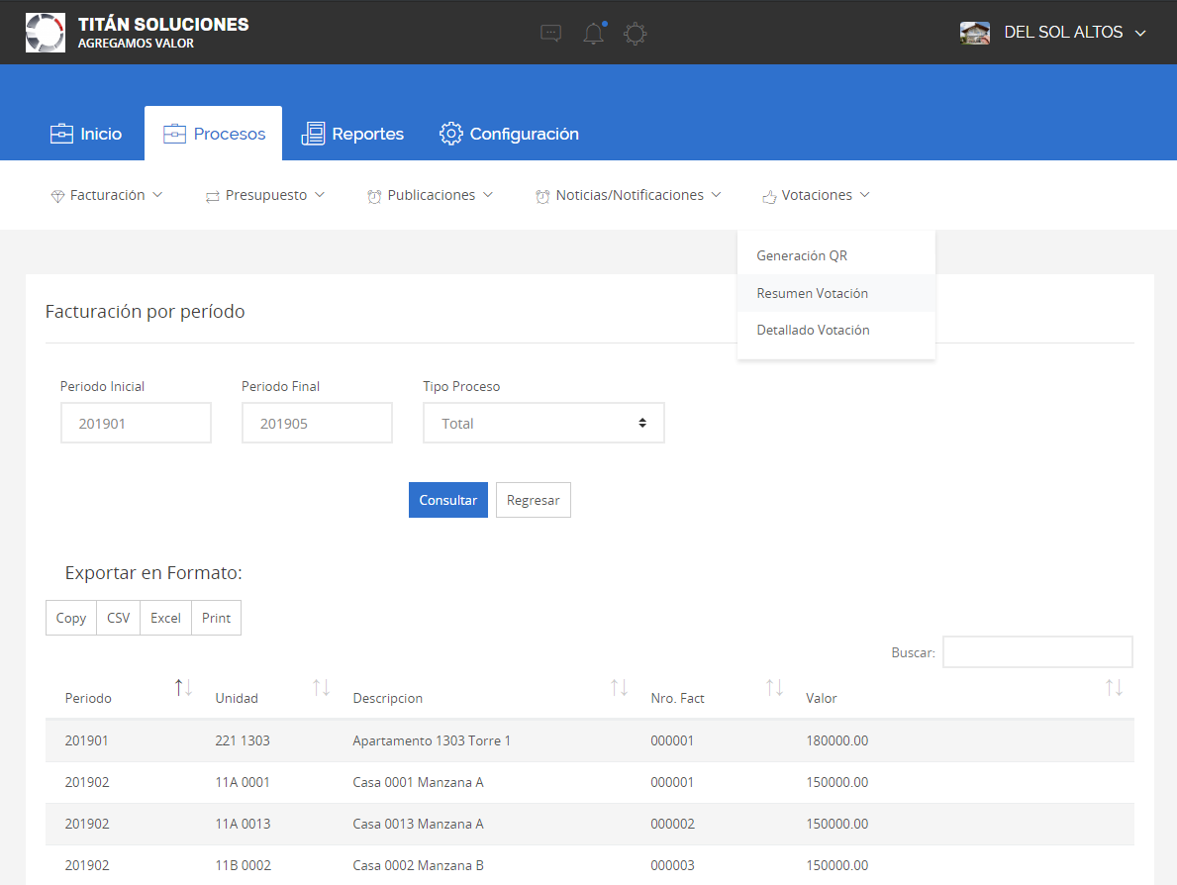Open the Publicaciones dropdown menu

(431, 196)
